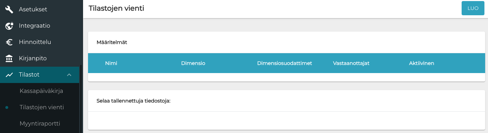This screenshot has height=133, width=488.
Task: Click the Dimensio column header
Action: point(193,63)
